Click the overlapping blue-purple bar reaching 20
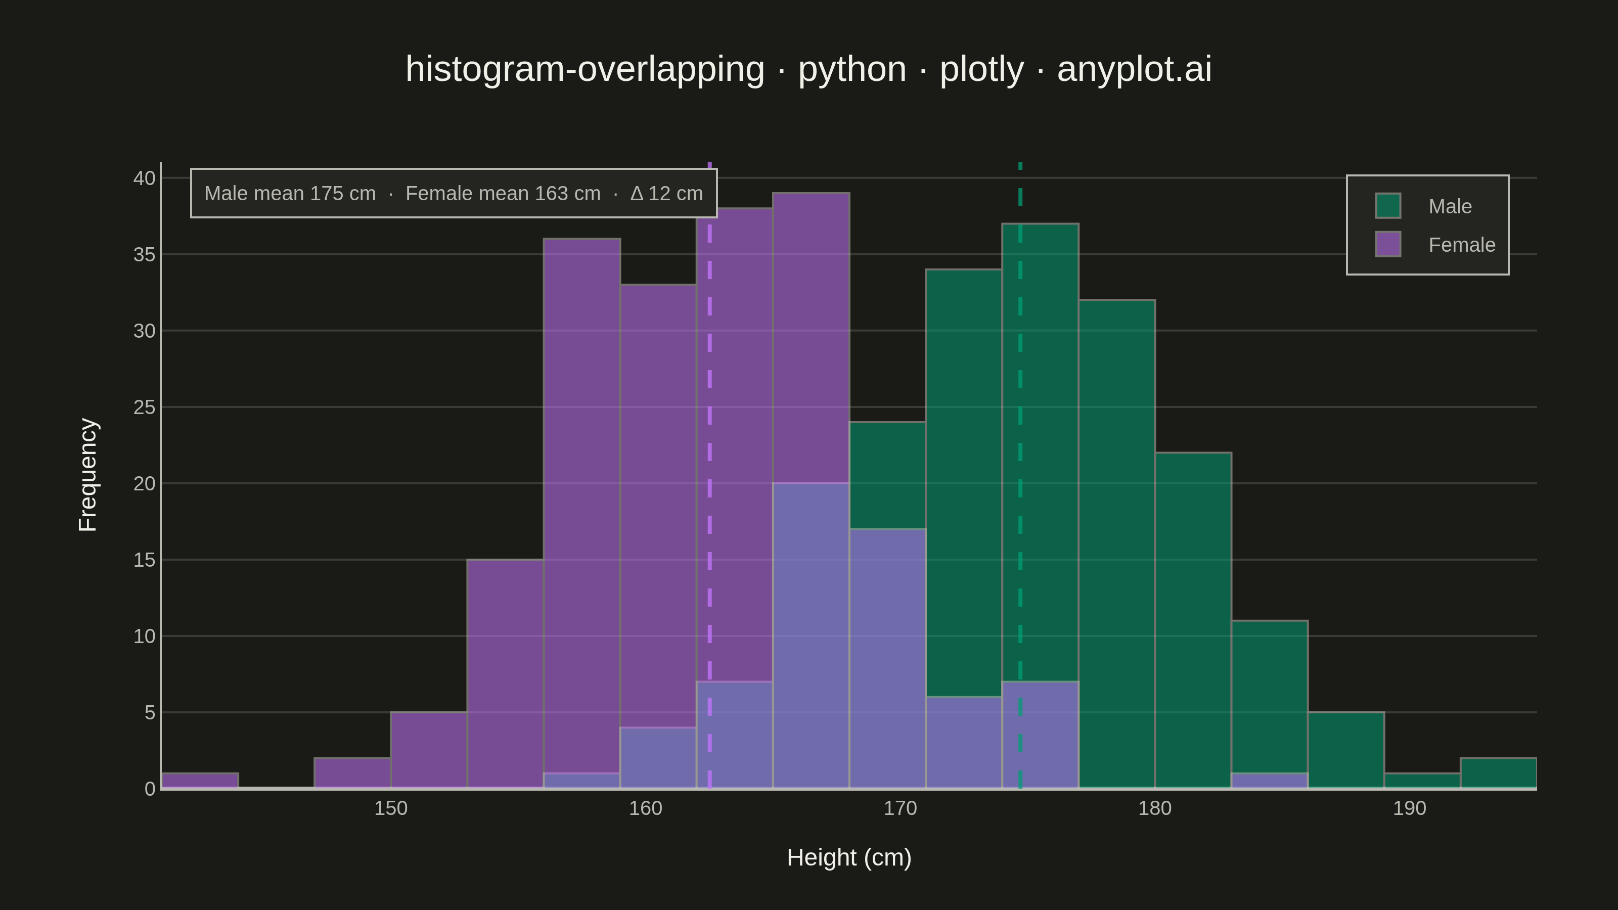 tap(811, 635)
